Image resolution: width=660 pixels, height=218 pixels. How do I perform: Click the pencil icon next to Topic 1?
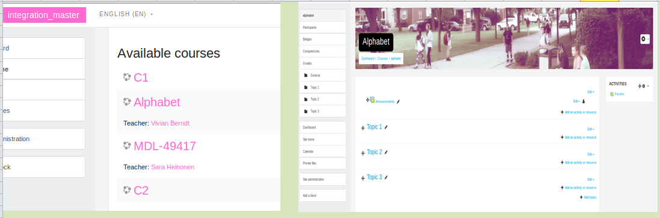pos(386,127)
